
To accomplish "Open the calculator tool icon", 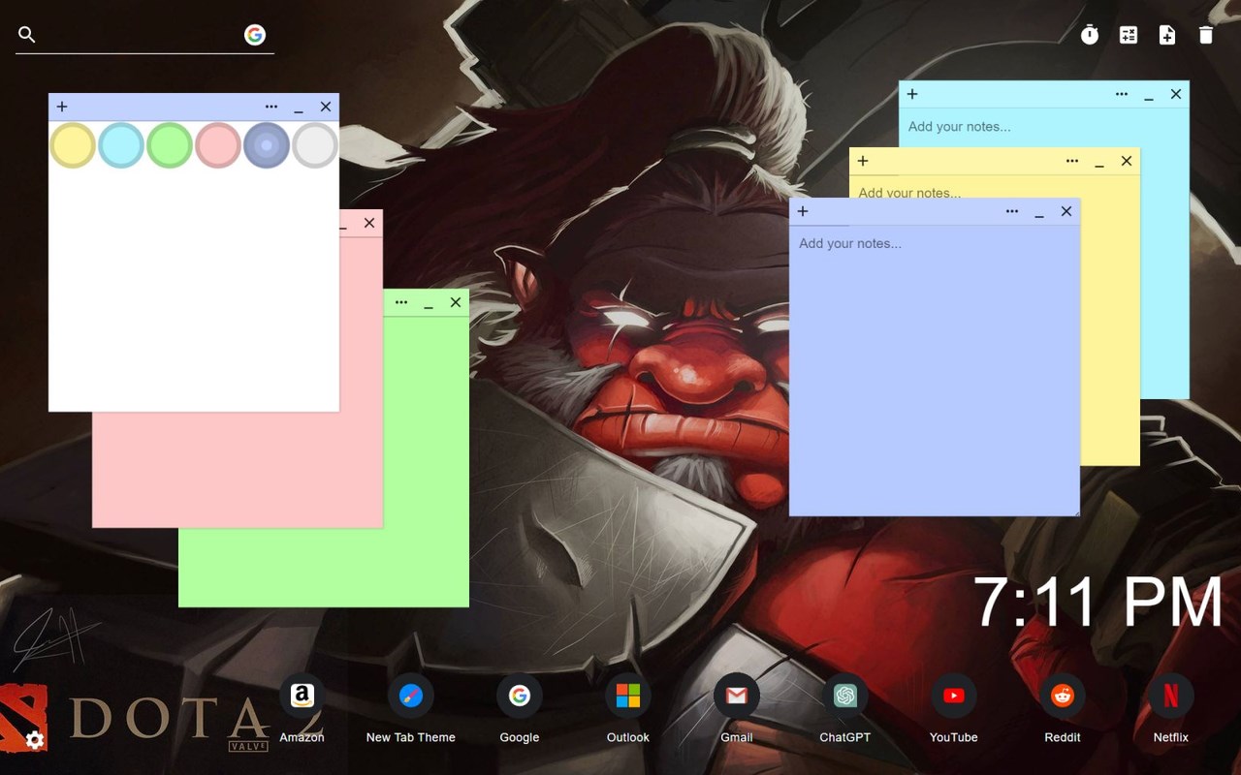I will (x=1129, y=35).
